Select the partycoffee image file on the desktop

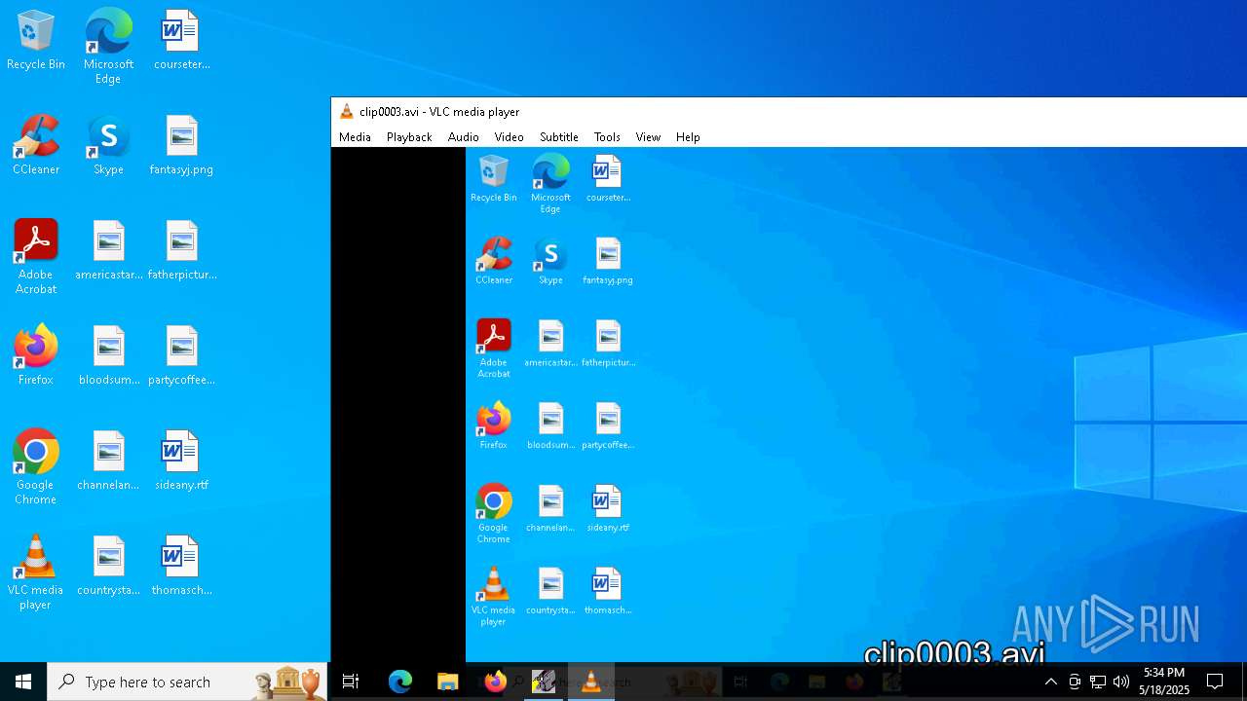point(181,356)
